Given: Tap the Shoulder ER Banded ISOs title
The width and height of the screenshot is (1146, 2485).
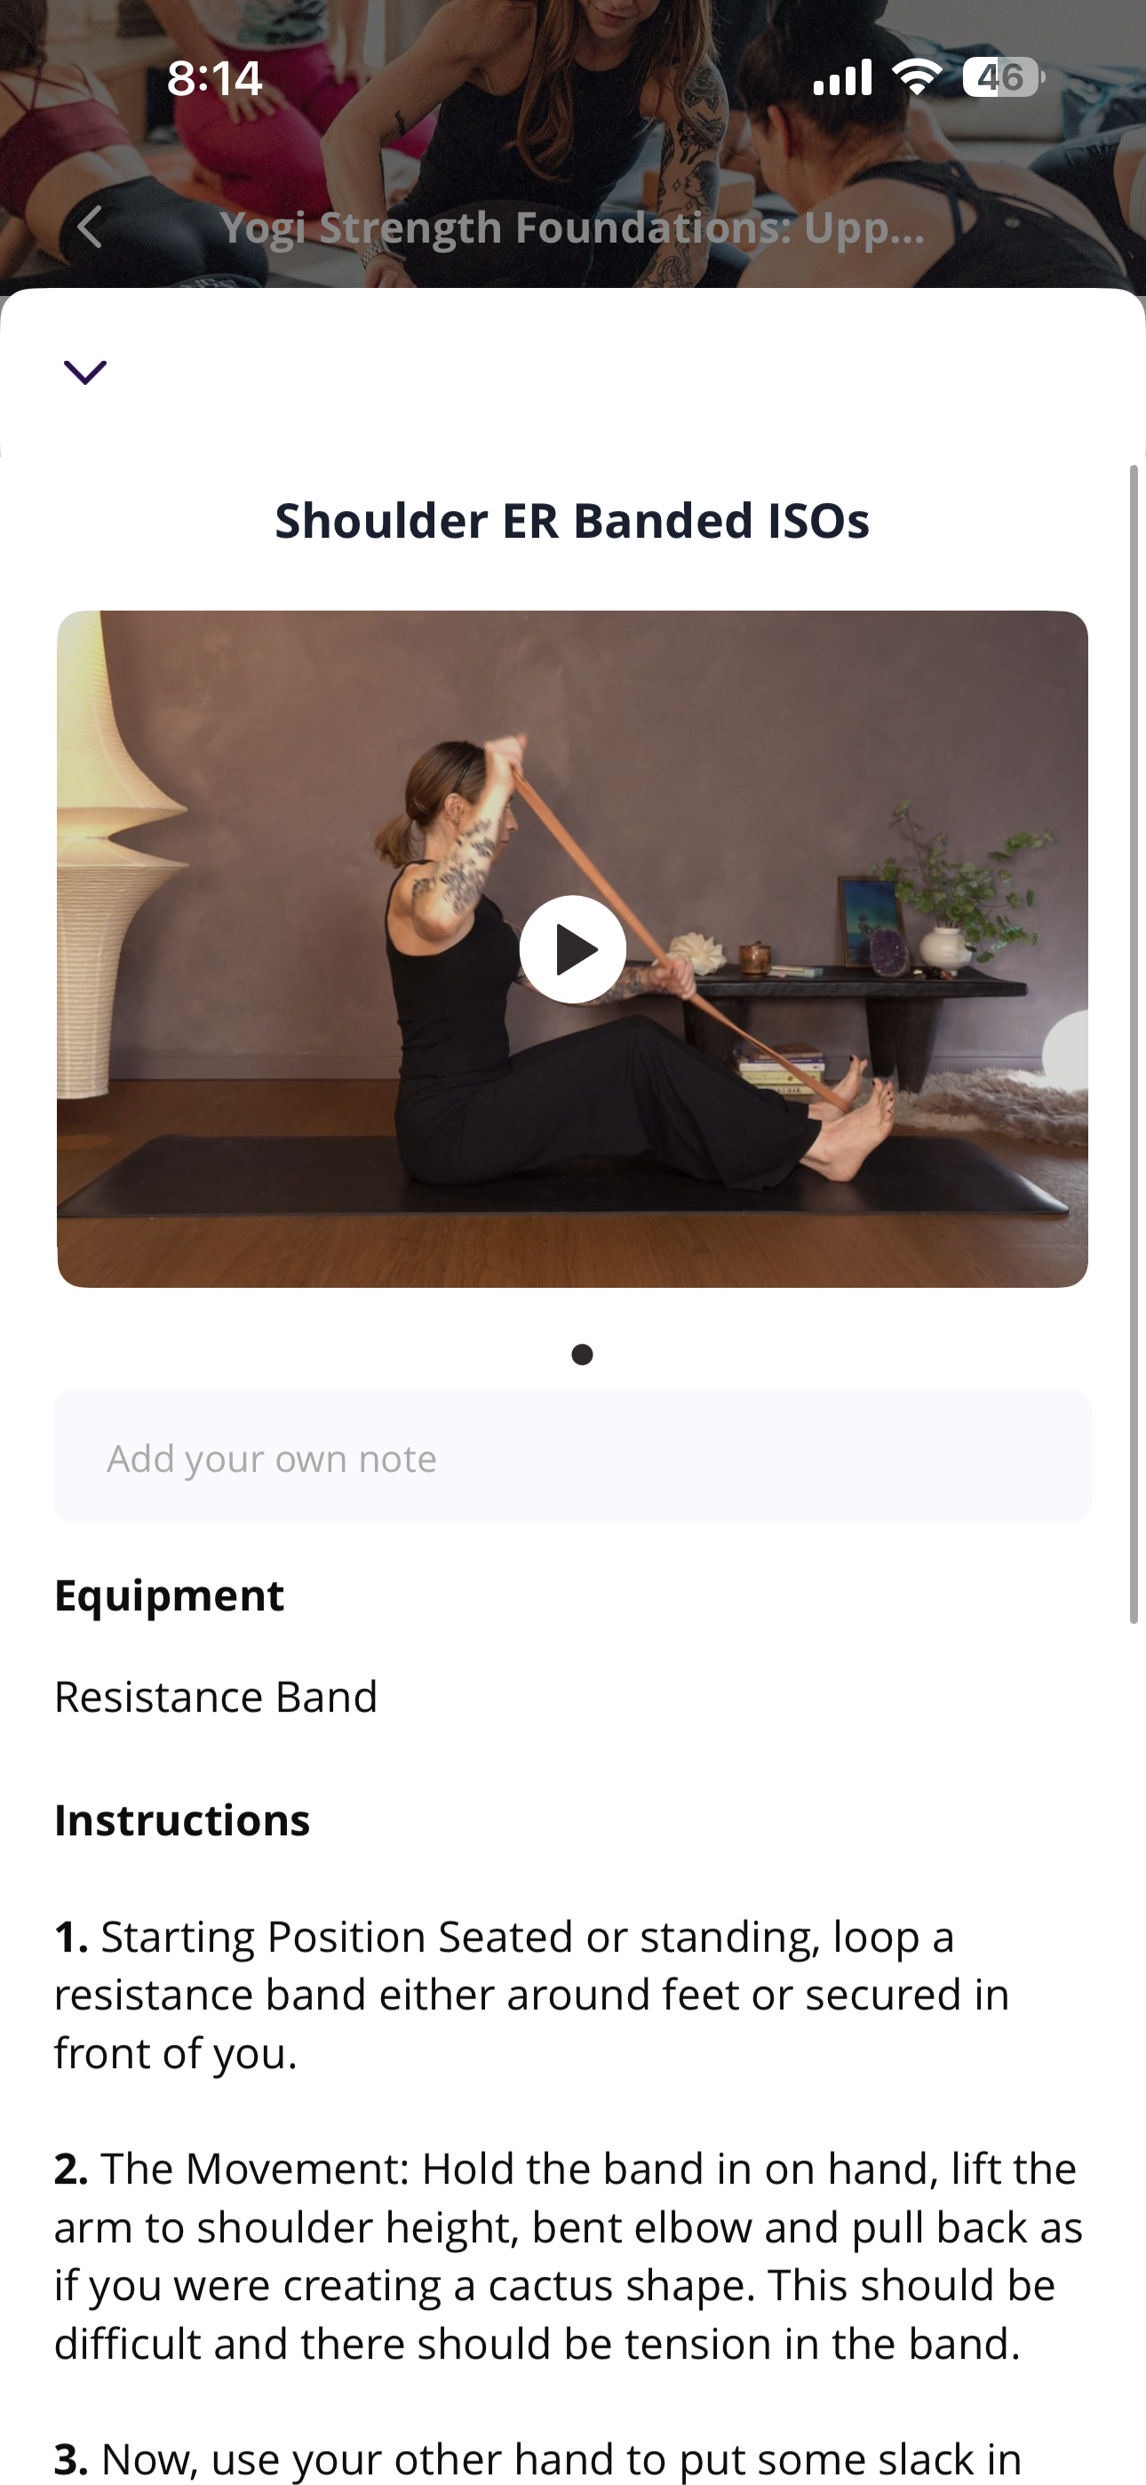Looking at the screenshot, I should (573, 521).
